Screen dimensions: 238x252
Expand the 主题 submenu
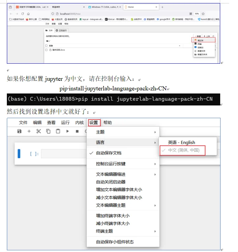tap(123, 132)
